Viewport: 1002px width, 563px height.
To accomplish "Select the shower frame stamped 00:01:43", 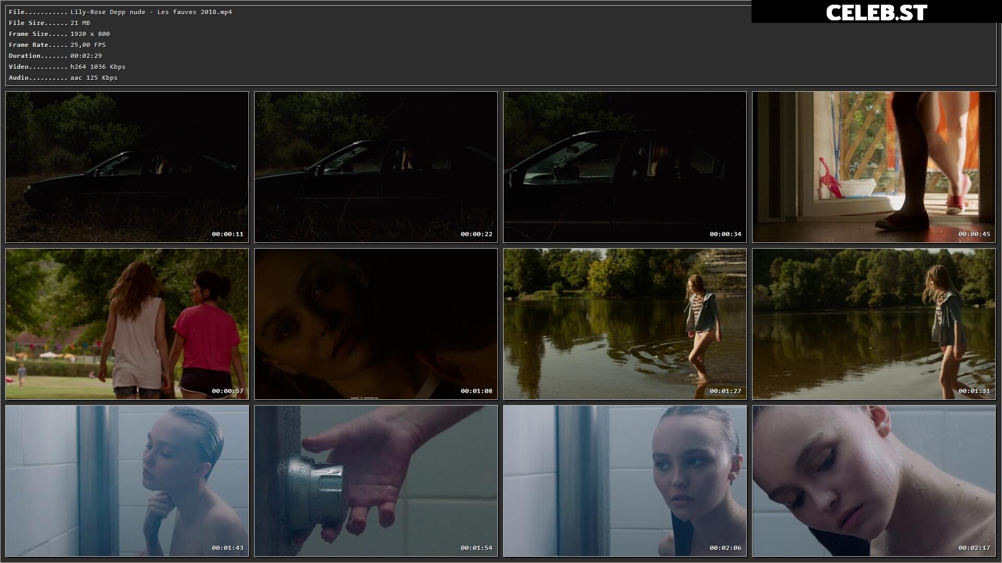I will coord(127,481).
